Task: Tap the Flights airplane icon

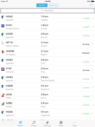Action: tap(20, 123)
